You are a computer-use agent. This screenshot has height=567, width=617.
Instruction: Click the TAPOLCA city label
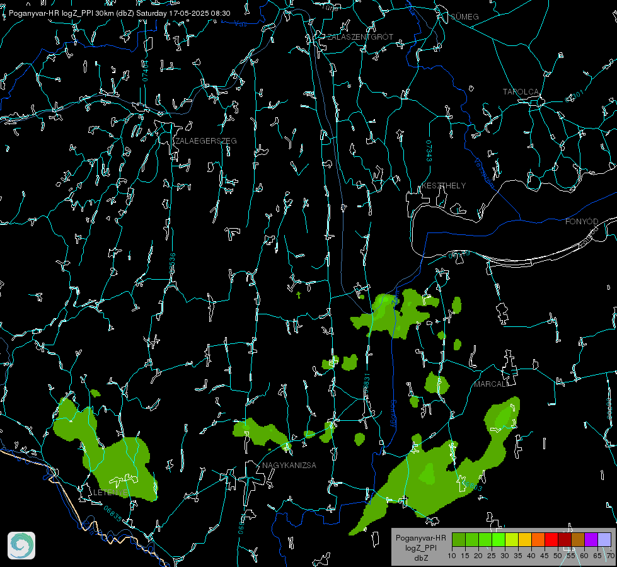pos(521,92)
